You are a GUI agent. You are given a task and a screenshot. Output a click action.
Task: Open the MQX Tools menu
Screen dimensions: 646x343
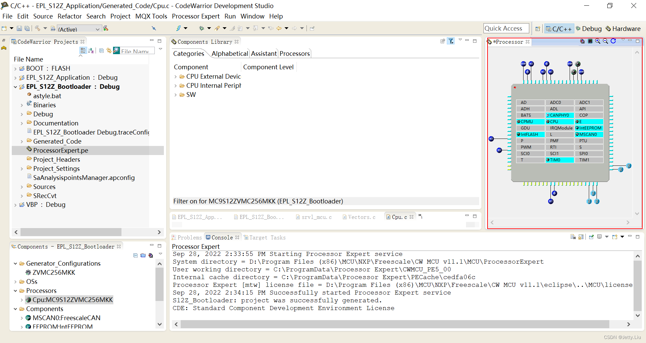[151, 16]
